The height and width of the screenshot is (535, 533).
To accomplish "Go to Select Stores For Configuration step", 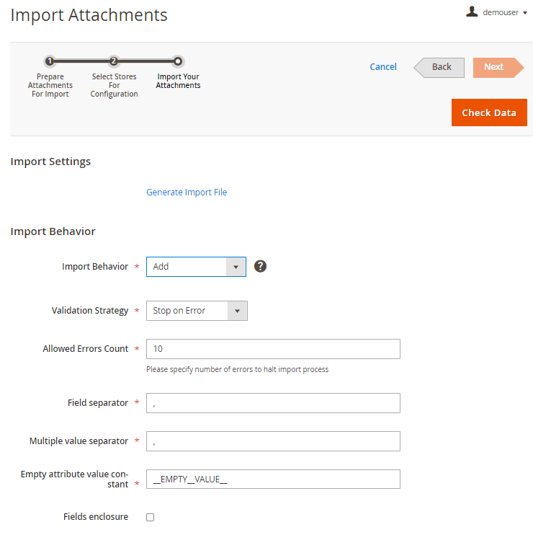I will point(115,85).
